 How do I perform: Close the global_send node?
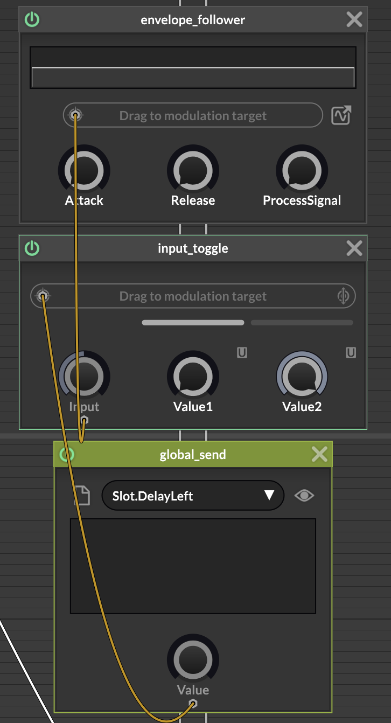(319, 455)
